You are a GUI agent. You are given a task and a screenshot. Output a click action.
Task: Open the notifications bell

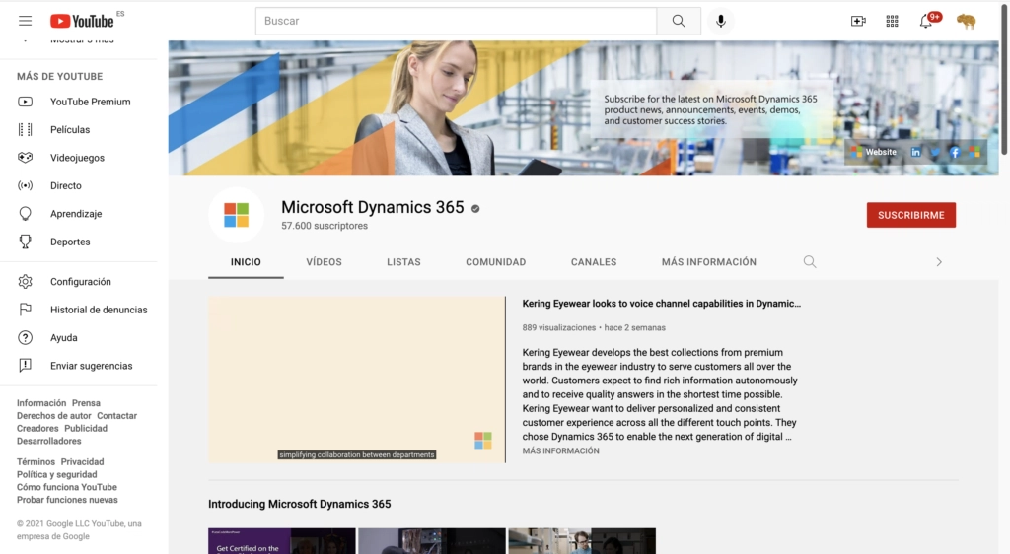click(926, 21)
